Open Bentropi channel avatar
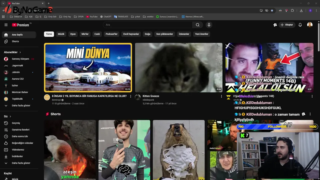320x180 pixels. coord(47,97)
